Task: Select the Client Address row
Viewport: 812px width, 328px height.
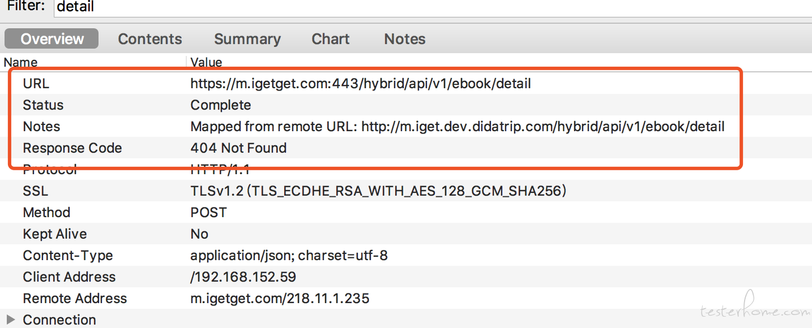Action: tap(406, 277)
